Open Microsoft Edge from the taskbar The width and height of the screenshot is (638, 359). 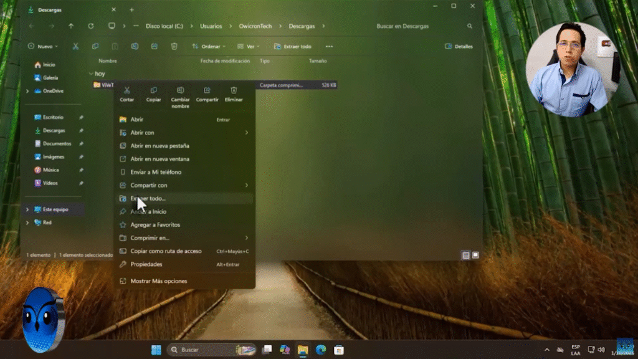[321, 350]
